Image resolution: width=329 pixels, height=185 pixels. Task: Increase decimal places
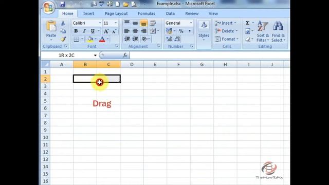pos(169,39)
